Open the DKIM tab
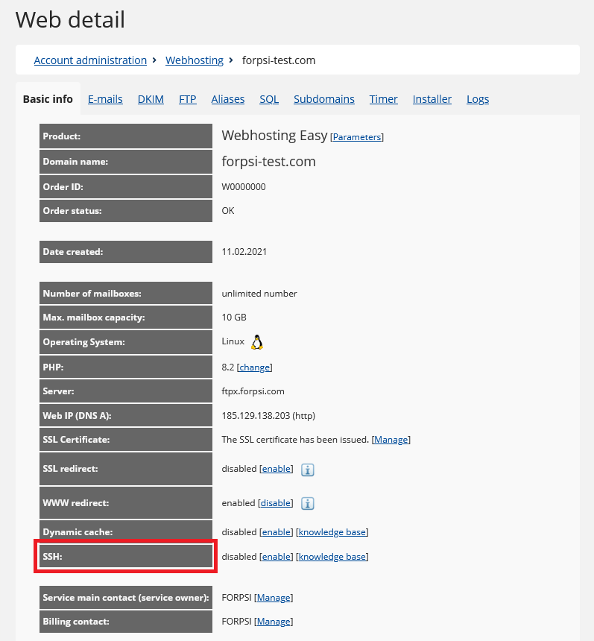The image size is (594, 641). coord(151,99)
